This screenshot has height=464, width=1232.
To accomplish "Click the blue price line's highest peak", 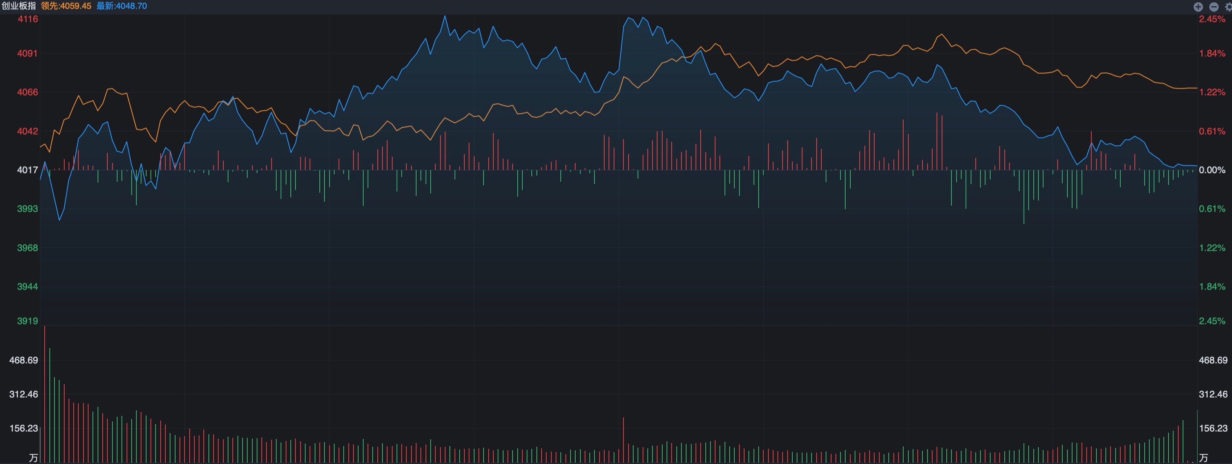I will pos(445,16).
